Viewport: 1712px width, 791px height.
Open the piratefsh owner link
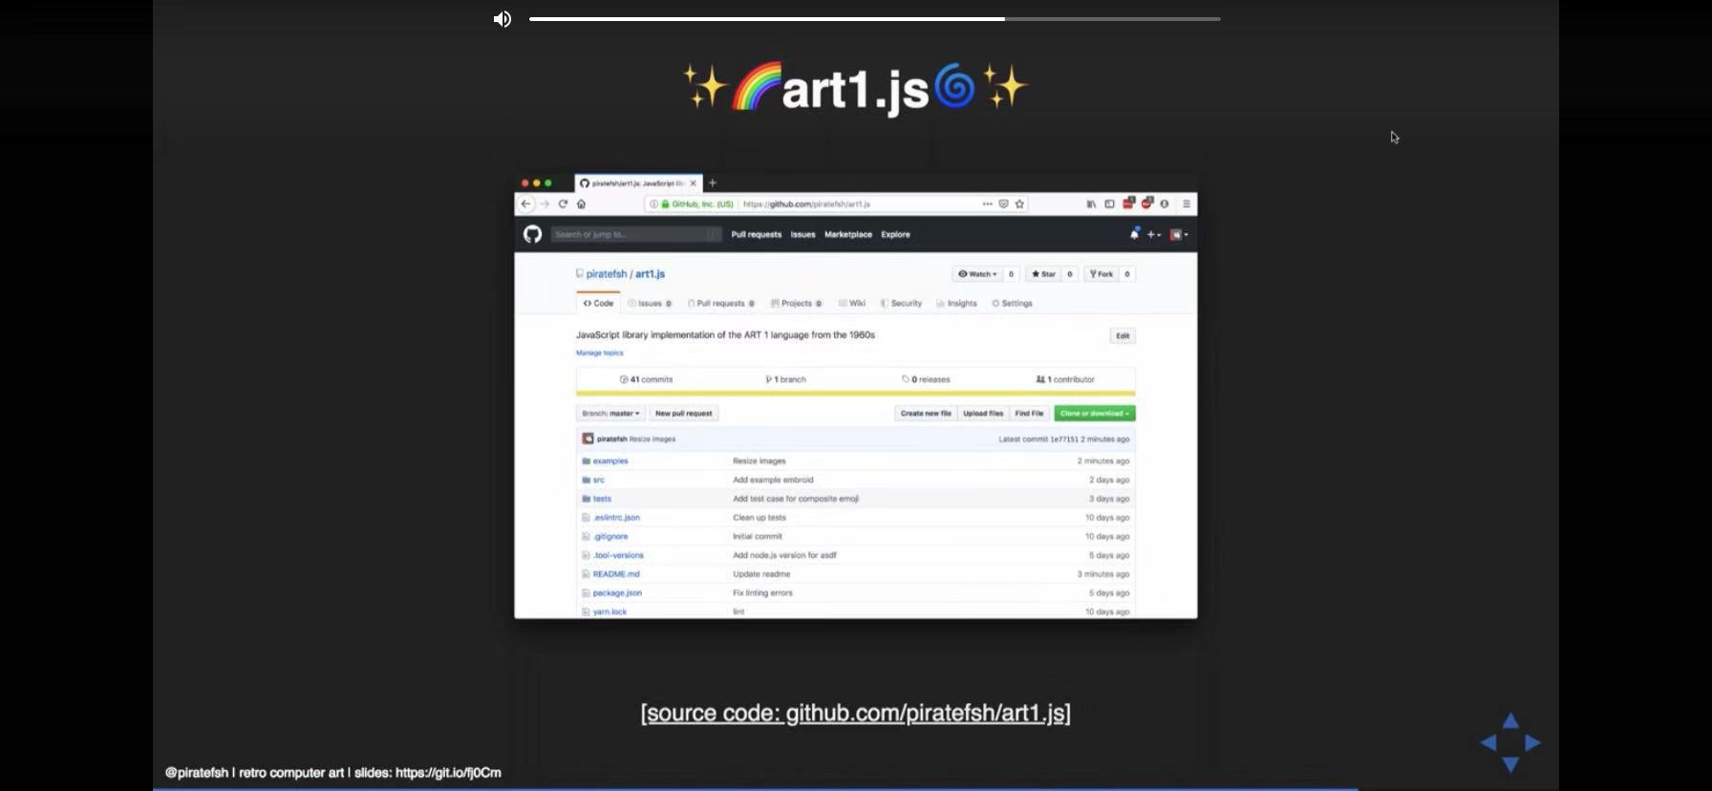tap(607, 274)
